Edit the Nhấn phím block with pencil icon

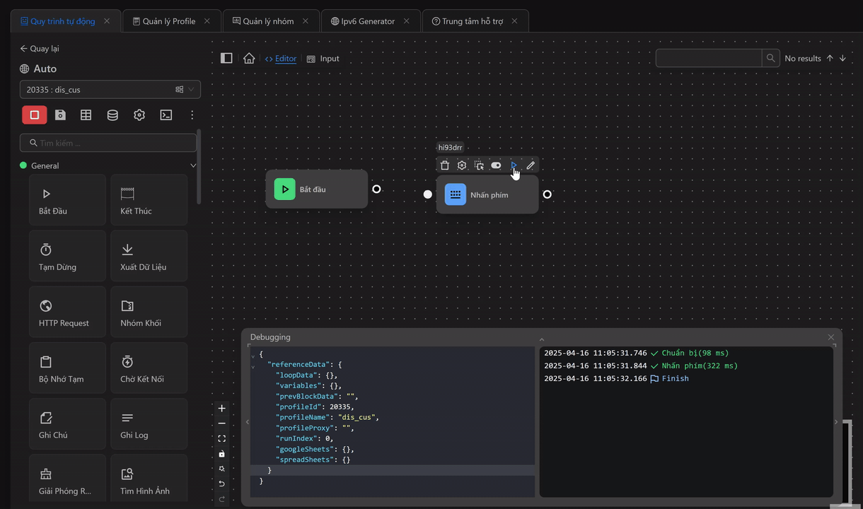pos(531,165)
